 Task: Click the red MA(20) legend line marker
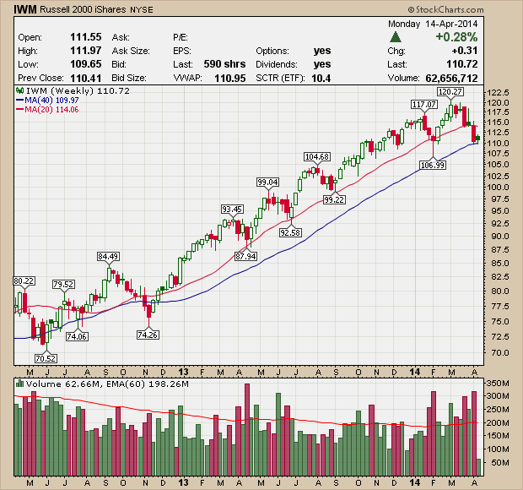click(19, 109)
